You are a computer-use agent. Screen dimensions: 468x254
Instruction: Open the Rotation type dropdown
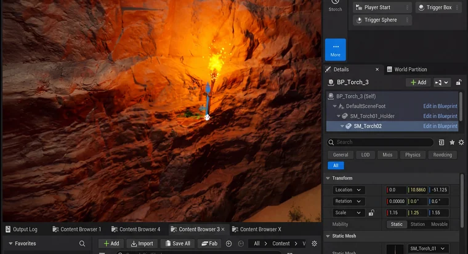click(349, 201)
